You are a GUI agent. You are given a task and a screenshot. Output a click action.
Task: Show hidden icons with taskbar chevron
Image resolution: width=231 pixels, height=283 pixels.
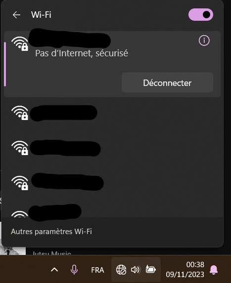pyautogui.click(x=54, y=270)
